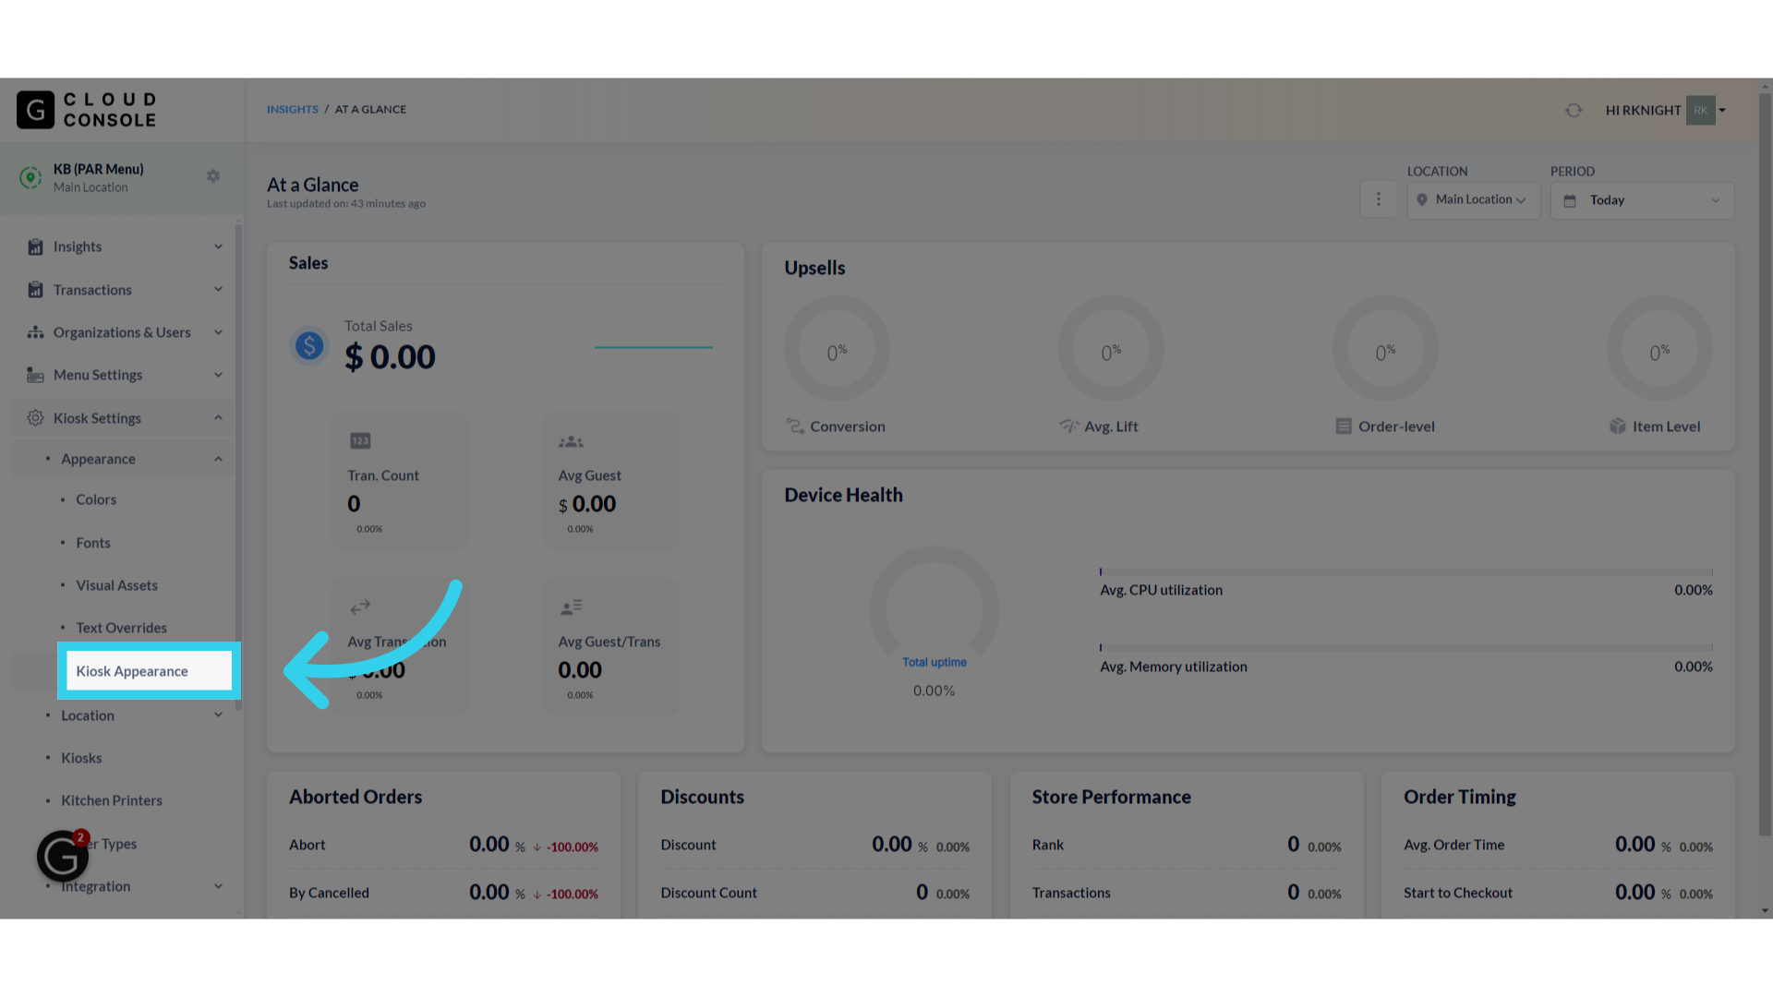The width and height of the screenshot is (1773, 997).
Task: Open Colors appearance settings
Action: click(x=96, y=499)
